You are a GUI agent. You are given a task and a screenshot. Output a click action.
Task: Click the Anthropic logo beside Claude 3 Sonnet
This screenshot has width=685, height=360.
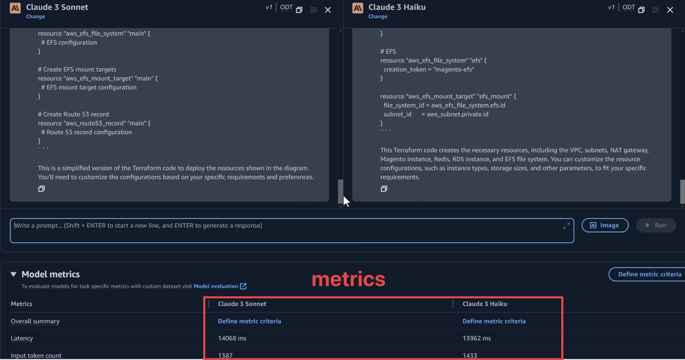[15, 8]
